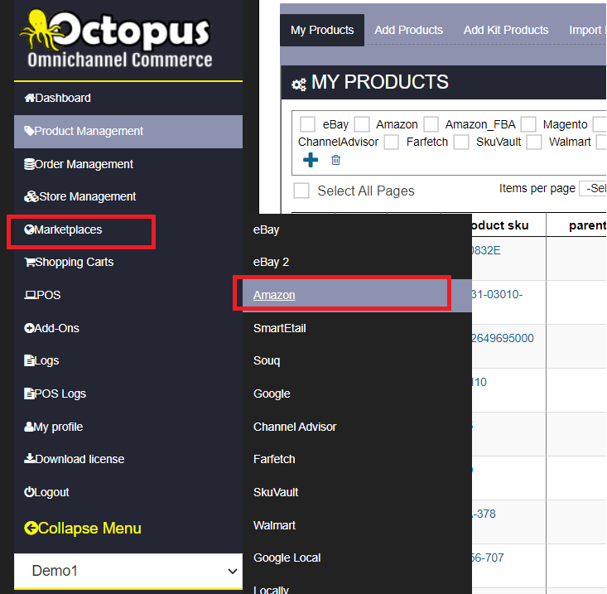Viewport: 607px width, 594px height.
Task: Open Product Management in the sidebar
Action: click(x=128, y=131)
